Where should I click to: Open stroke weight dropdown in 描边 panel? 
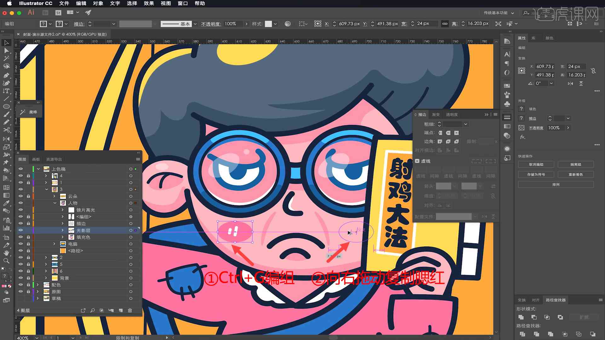coord(465,124)
